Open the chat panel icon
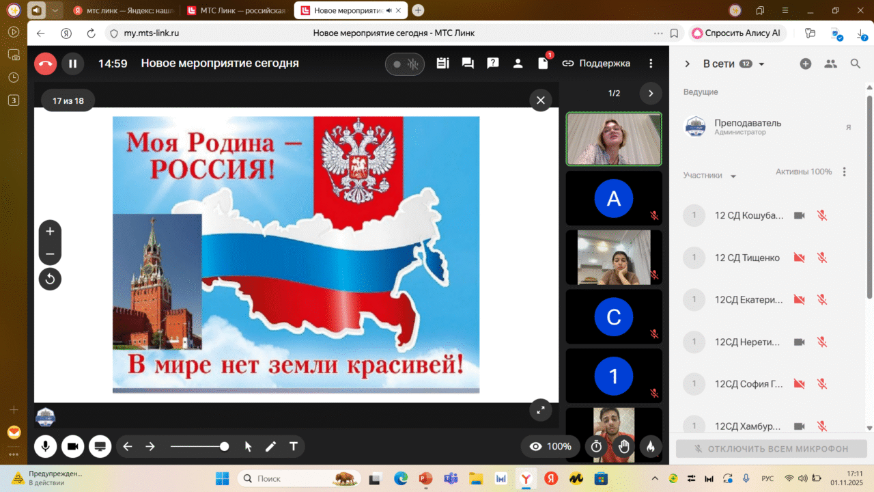874x492 pixels. click(468, 64)
